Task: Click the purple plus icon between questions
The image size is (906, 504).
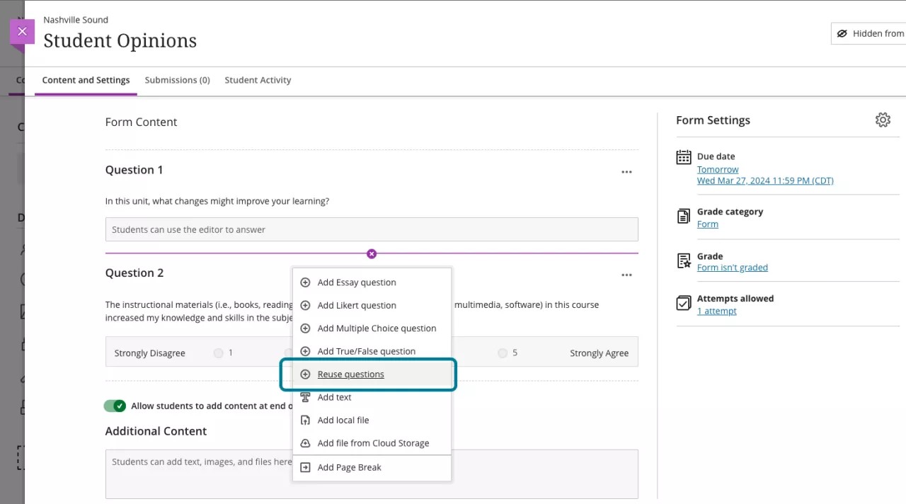Action: (x=371, y=253)
